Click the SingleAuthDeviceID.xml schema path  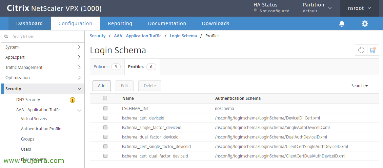coord(273,127)
